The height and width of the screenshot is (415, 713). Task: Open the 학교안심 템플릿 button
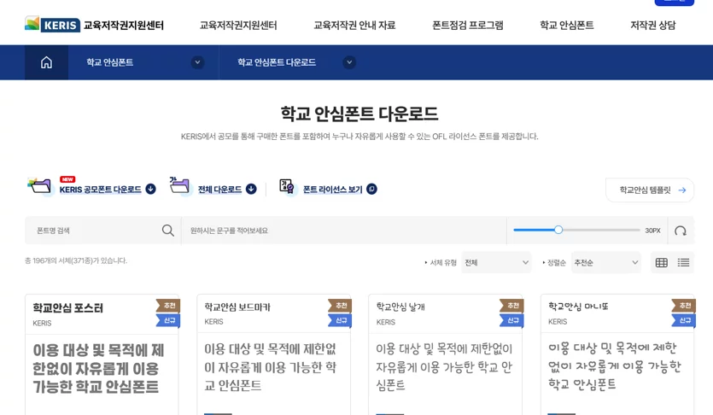(650, 190)
